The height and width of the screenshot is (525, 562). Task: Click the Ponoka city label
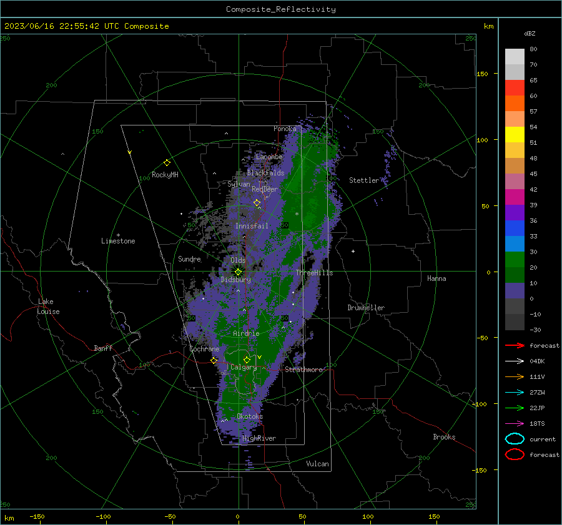pyautogui.click(x=285, y=129)
